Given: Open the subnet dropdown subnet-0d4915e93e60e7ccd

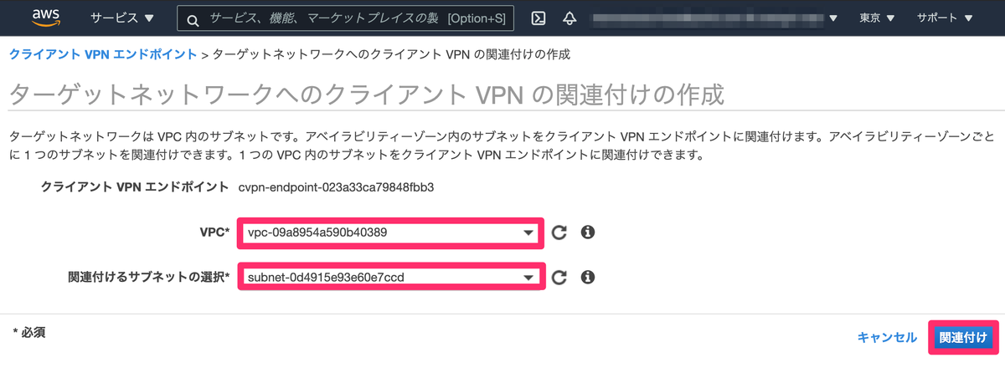Looking at the screenshot, I should [390, 277].
